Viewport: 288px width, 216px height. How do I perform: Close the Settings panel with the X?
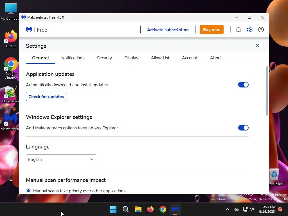click(258, 46)
